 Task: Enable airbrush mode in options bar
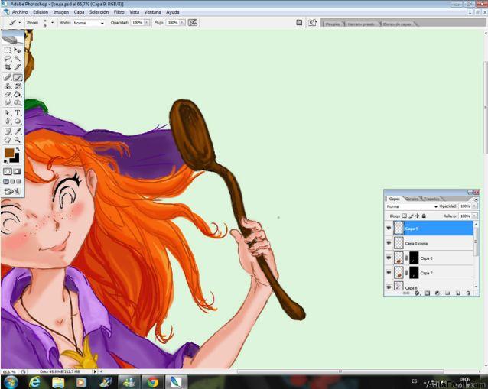tap(193, 22)
